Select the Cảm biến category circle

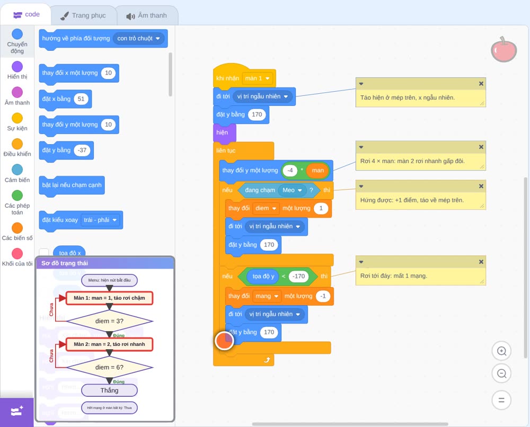pyautogui.click(x=17, y=170)
